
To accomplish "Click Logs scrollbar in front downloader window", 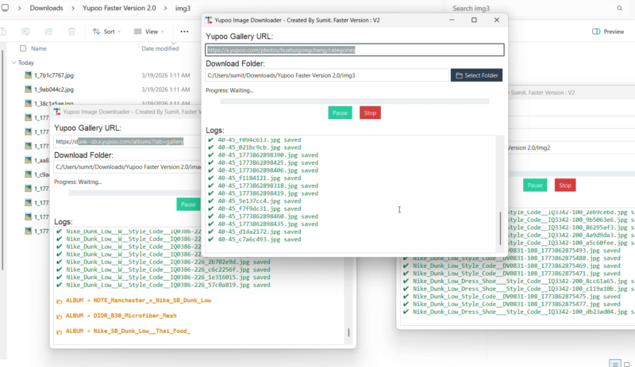I will click(x=500, y=228).
